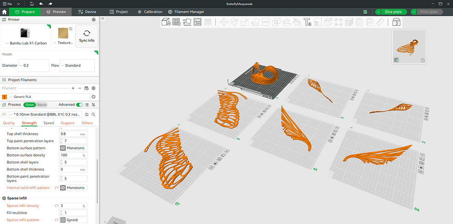Viewport: 453px width, 224px height.
Task: Click the Bottom surface density field
Action: coord(73,155)
